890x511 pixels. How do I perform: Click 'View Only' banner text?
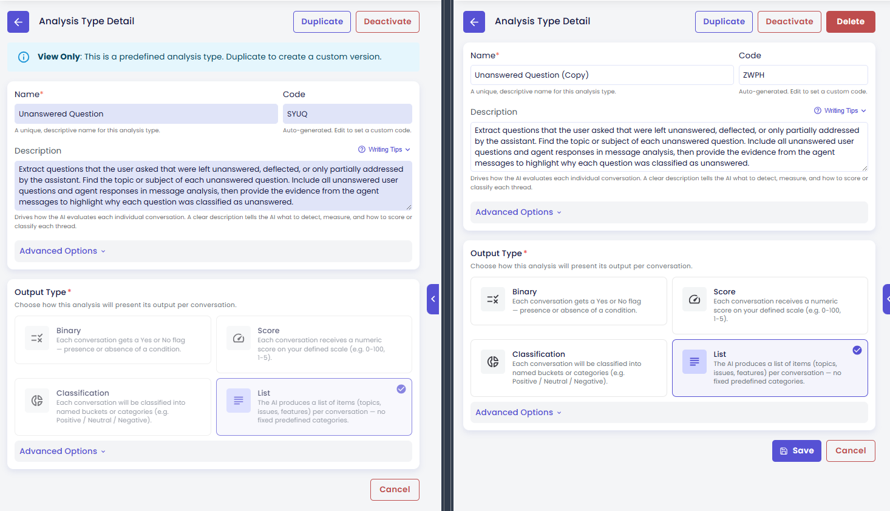pos(59,57)
